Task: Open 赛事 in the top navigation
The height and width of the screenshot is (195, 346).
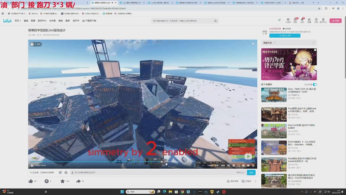Action: click(x=67, y=21)
